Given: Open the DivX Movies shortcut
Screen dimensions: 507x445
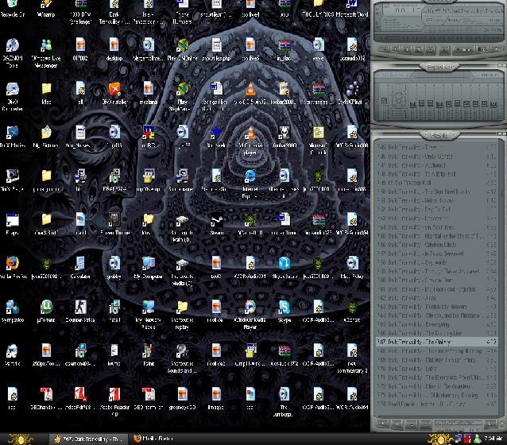Looking at the screenshot, I should point(12,137).
